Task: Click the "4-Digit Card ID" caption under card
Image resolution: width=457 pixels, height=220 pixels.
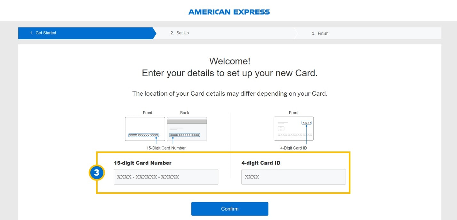Action: point(293,148)
